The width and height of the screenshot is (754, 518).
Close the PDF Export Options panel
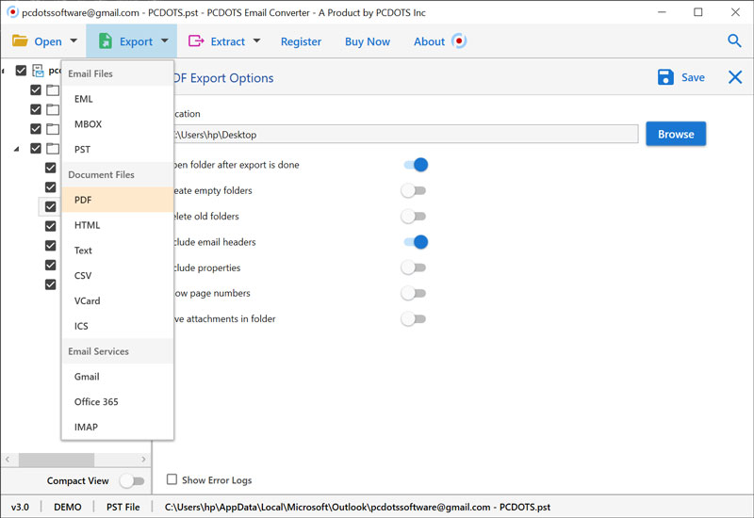pos(735,77)
